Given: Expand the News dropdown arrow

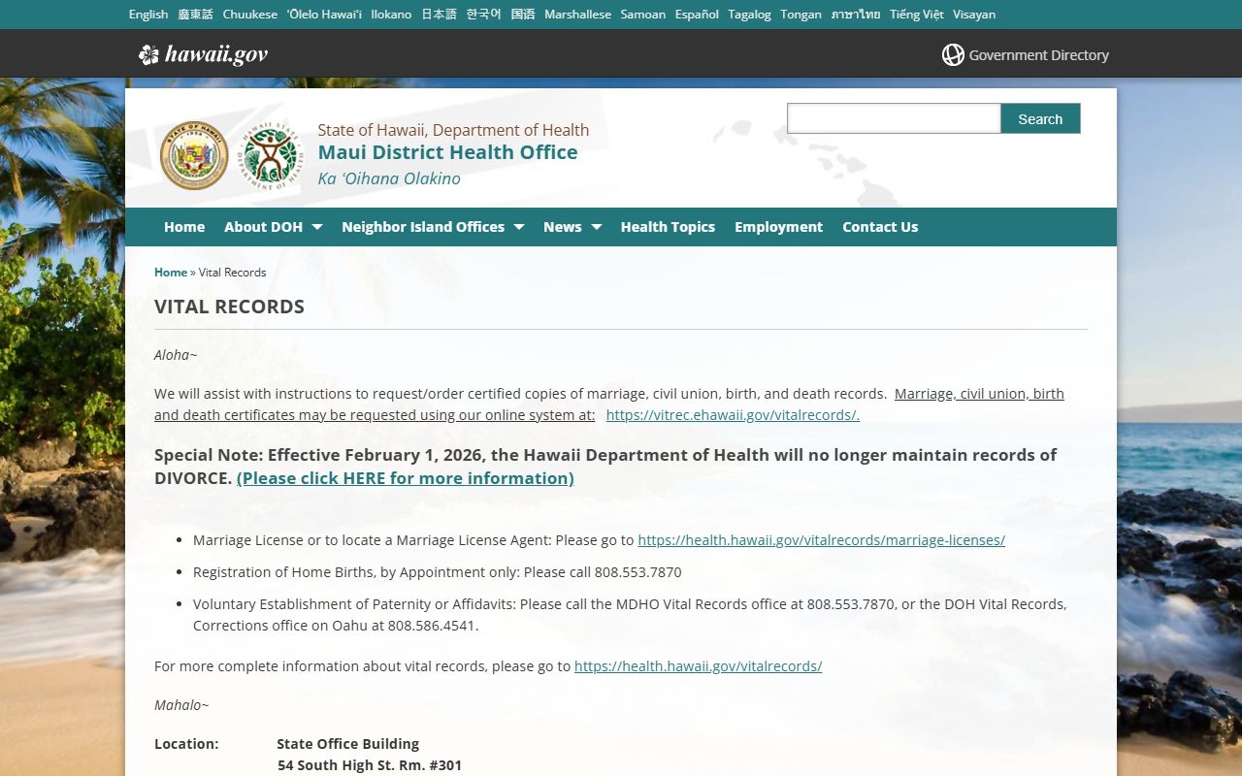Looking at the screenshot, I should [596, 227].
